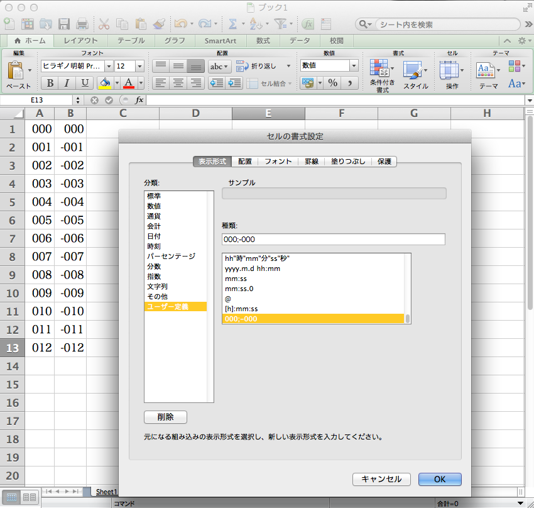The width and height of the screenshot is (534, 508).
Task: Expand the 数値 number format dropdown
Action: [x=354, y=66]
